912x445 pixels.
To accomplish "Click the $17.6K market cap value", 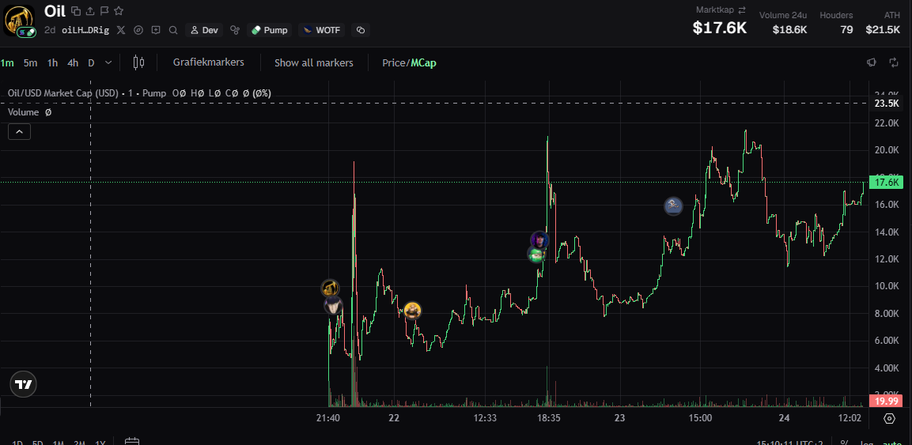I will click(x=720, y=28).
